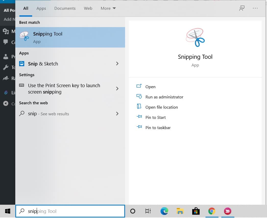This screenshot has height=218, width=267.
Task: Click the Pin to taskbar pin icon
Action: (x=139, y=127)
